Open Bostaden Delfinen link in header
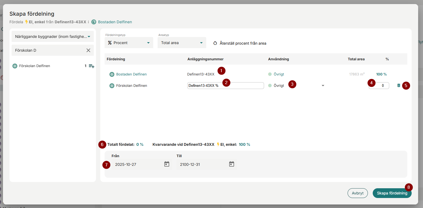Screen dimensions: 423x208 click(x=115, y=22)
